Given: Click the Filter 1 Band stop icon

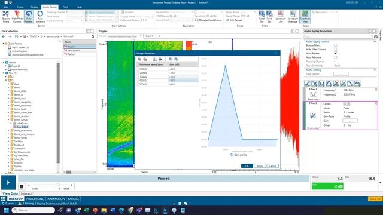Looking at the screenshot, I should click(313, 94).
